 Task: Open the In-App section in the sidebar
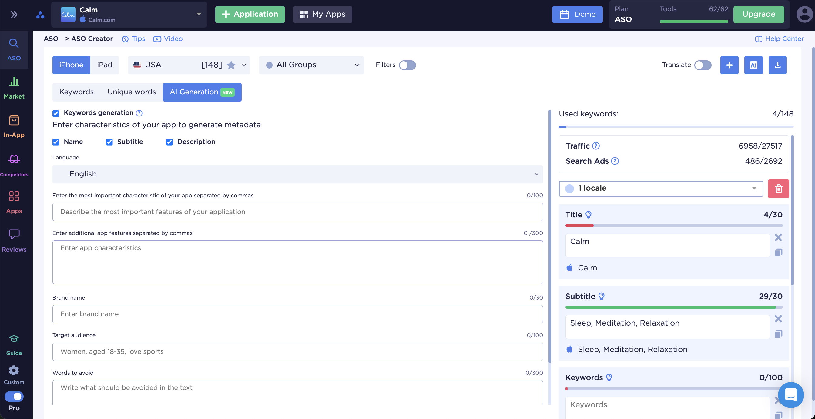14,126
